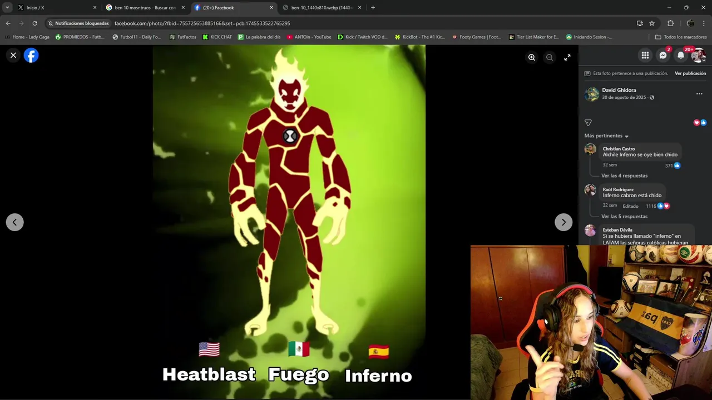Go to the previous photo
The image size is (712, 400).
tap(14, 222)
